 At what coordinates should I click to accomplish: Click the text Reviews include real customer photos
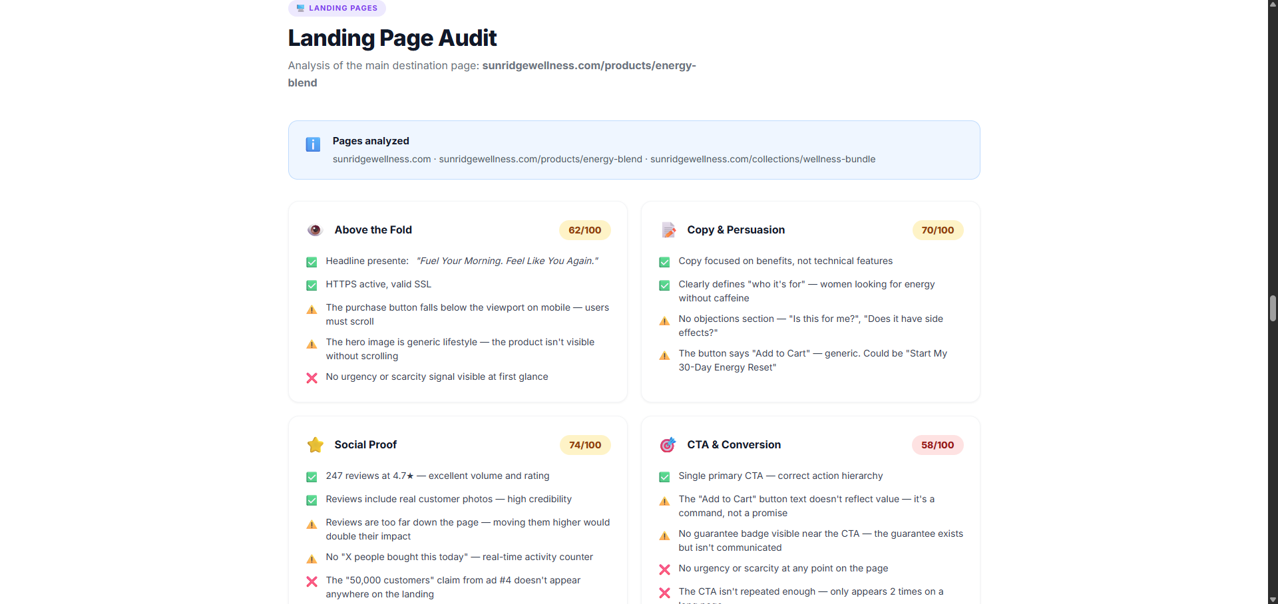[409, 500]
